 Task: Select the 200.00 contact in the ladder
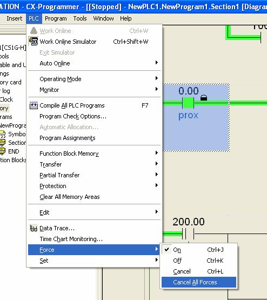coord(188,234)
